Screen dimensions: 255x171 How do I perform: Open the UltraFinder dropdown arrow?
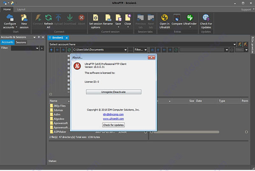tap(190, 27)
